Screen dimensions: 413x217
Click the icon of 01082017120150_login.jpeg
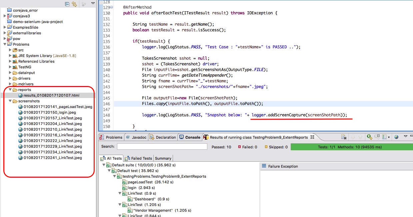pos(21,112)
